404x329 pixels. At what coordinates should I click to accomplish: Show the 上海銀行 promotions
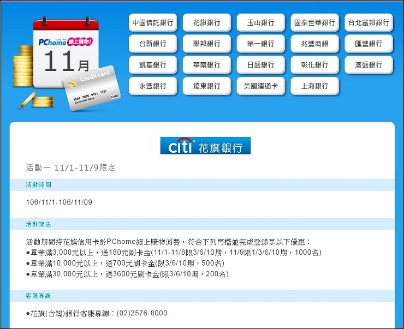314,86
